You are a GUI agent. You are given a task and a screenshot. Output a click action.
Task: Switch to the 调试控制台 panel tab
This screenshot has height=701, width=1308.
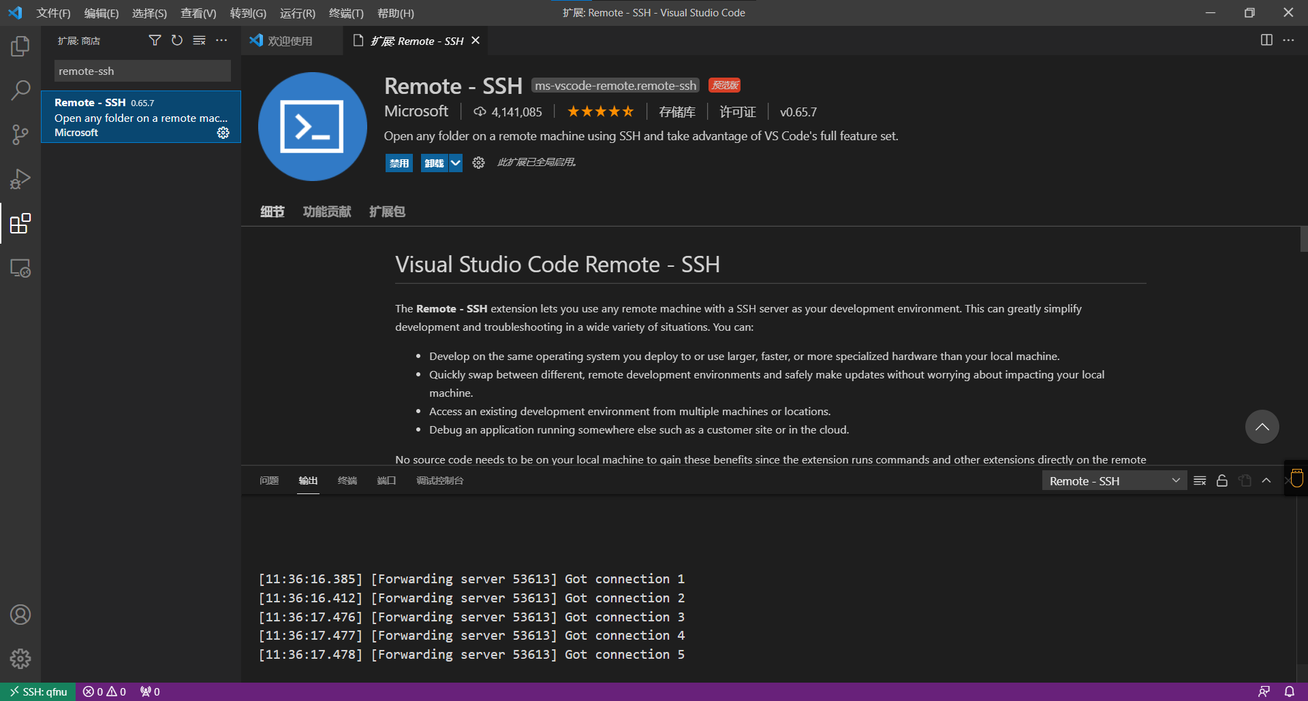(x=439, y=480)
